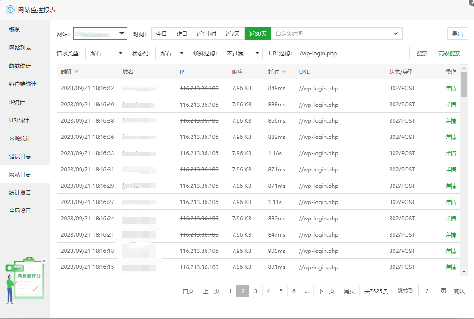View 详情 for the 18:16:27 request
This screenshot has height=319, width=474.
[x=451, y=202]
